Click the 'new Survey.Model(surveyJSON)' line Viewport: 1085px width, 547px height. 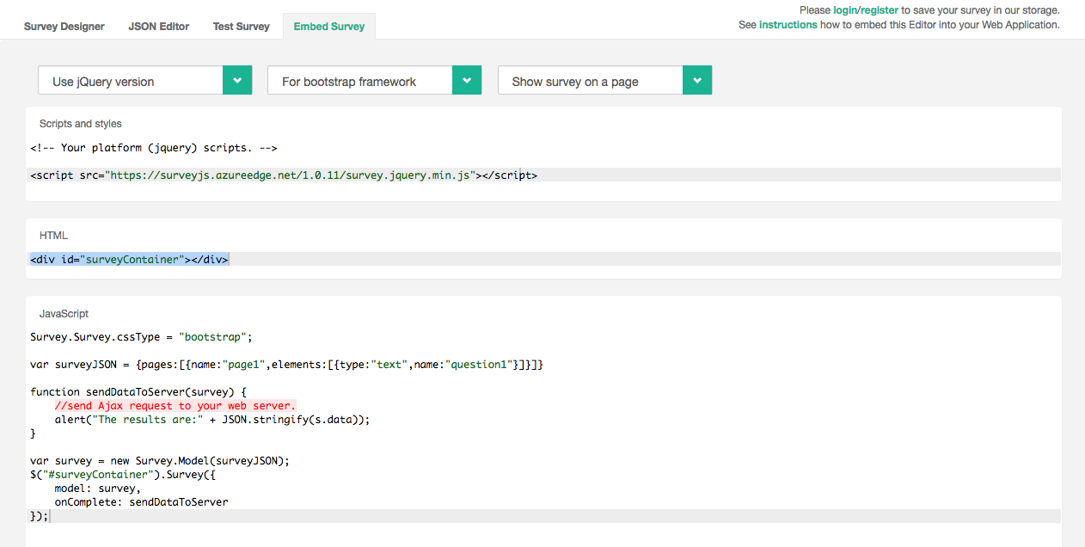[x=160, y=460]
